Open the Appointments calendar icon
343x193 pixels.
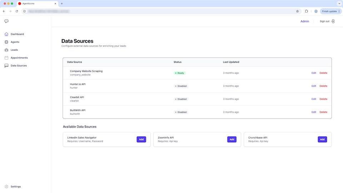click(6, 58)
